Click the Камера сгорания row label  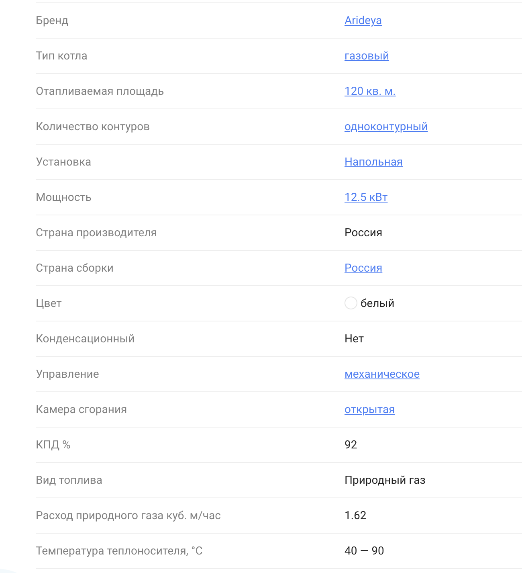tap(81, 409)
